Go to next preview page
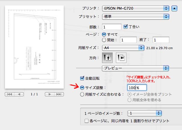The image size is (182, 130). [x=49, y=94]
